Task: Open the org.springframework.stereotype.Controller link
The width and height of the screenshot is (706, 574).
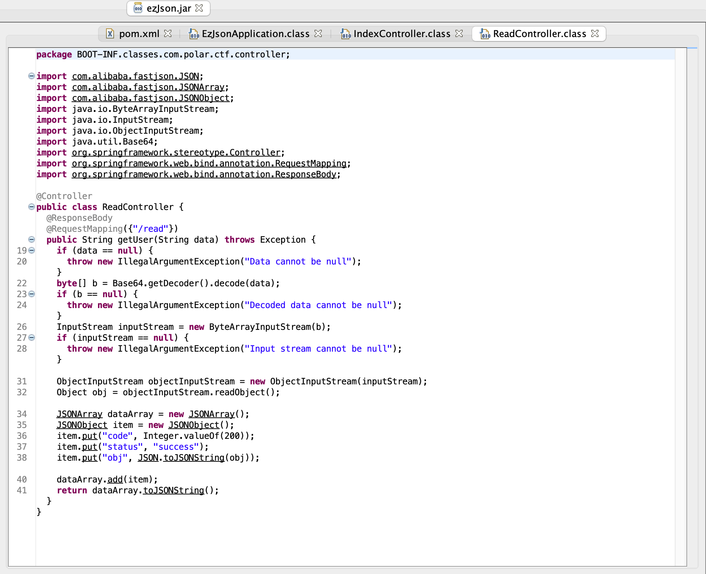Action: tap(176, 153)
